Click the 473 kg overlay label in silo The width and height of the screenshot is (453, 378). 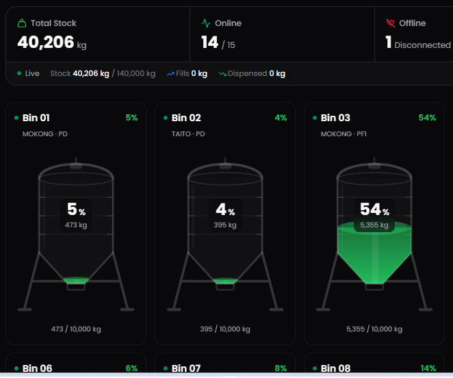76,225
